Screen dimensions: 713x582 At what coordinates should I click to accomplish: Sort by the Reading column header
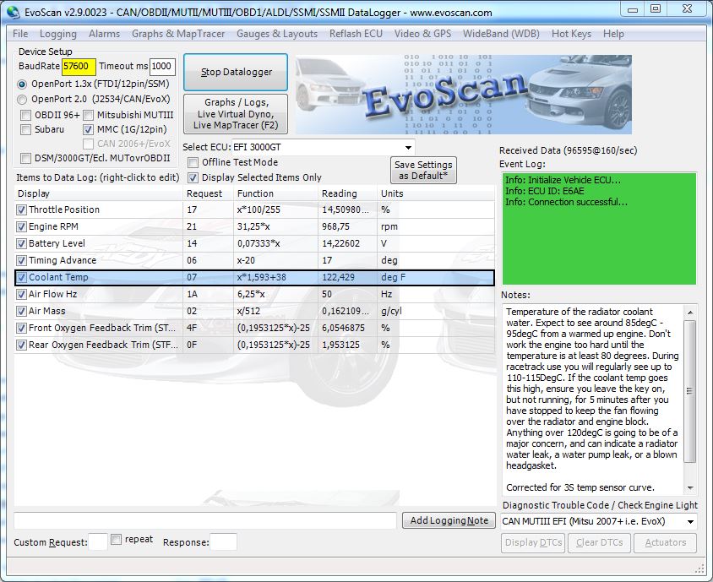[x=347, y=193]
